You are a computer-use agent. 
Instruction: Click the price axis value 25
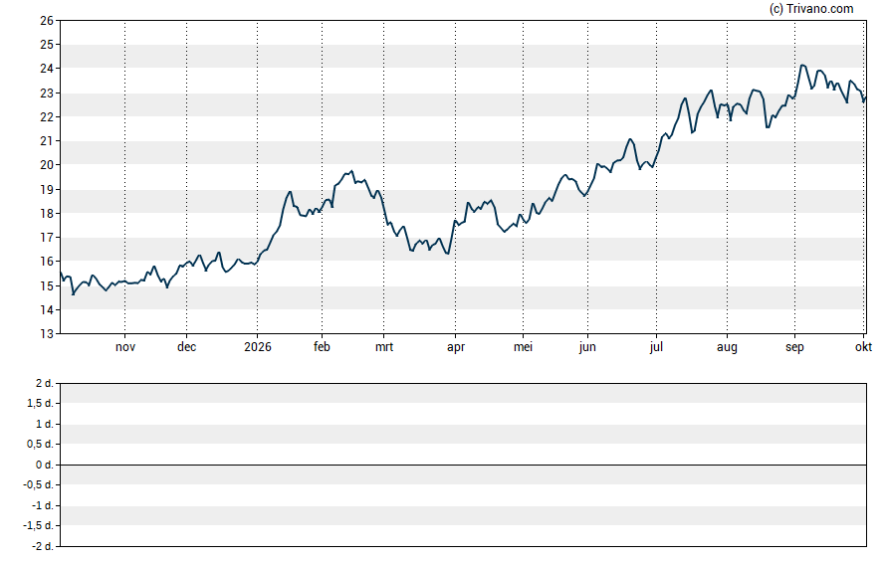pyautogui.click(x=47, y=45)
